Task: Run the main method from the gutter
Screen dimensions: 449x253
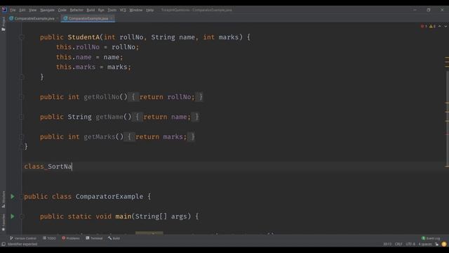Action: tap(13, 216)
